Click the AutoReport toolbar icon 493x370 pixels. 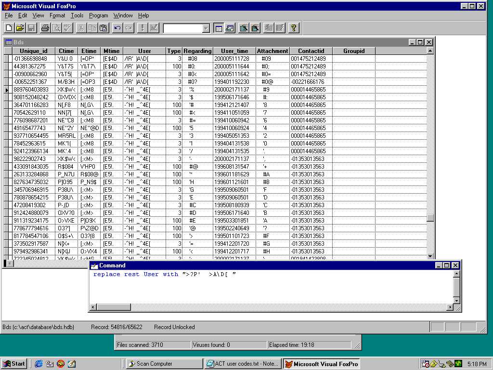click(280, 28)
